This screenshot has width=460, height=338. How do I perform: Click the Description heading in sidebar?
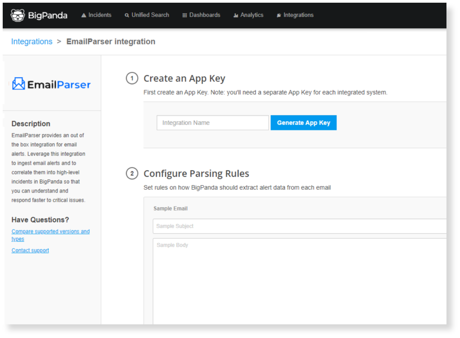click(31, 124)
